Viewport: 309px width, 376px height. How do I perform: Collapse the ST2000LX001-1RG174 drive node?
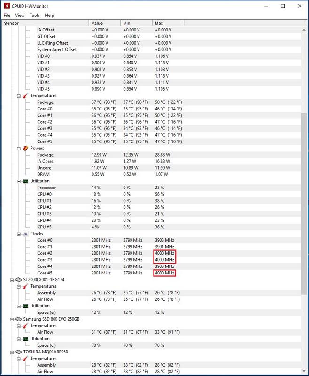click(12, 280)
